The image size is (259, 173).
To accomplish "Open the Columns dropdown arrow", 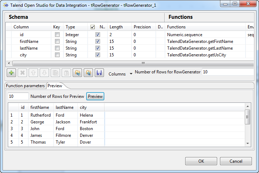I will (131, 73).
